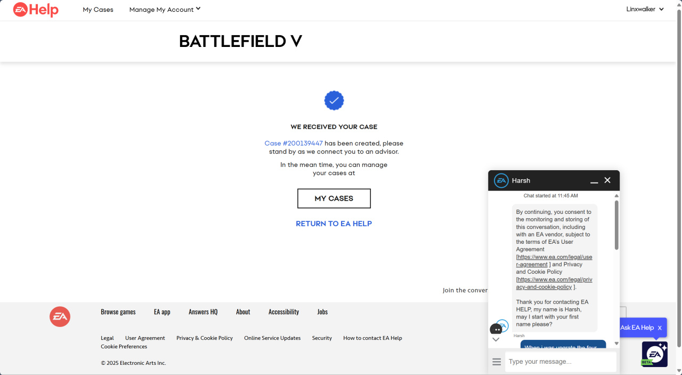Click the blue checkmark confirmation badge

(334, 100)
